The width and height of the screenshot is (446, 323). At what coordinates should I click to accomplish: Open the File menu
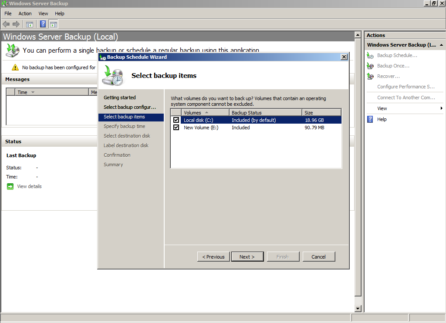pyautogui.click(x=8, y=13)
